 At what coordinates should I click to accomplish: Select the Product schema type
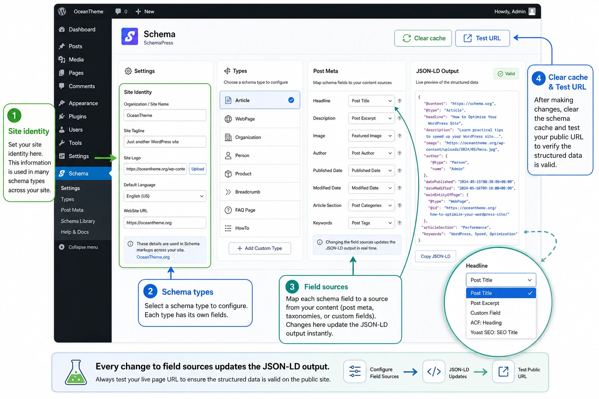[260, 174]
